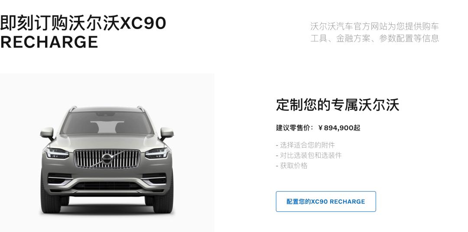Click the lower bumper center air intake
Screen dimensions: 468x232
pyautogui.click(x=107, y=186)
